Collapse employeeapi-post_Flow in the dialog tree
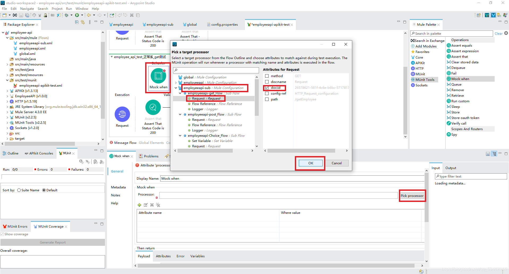The width and height of the screenshot is (509, 274). point(180,114)
